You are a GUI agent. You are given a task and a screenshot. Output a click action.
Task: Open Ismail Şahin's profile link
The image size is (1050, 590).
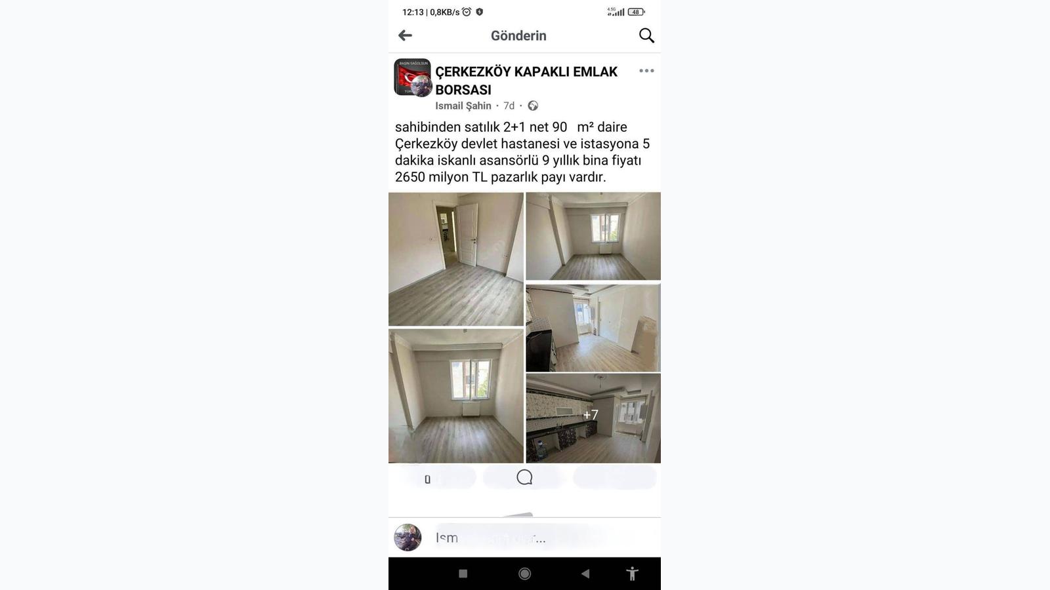(x=463, y=106)
